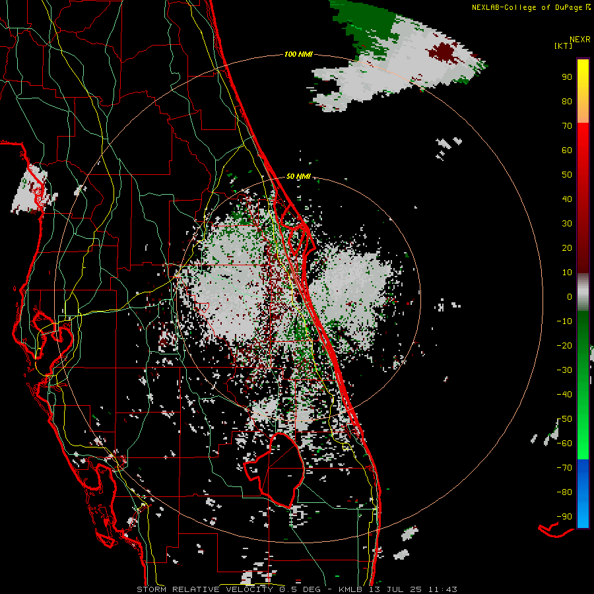Click the NEXR label above the color scale
Screen dimensions: 594x594
point(579,40)
